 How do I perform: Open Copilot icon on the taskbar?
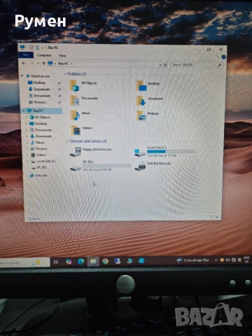click(69, 262)
